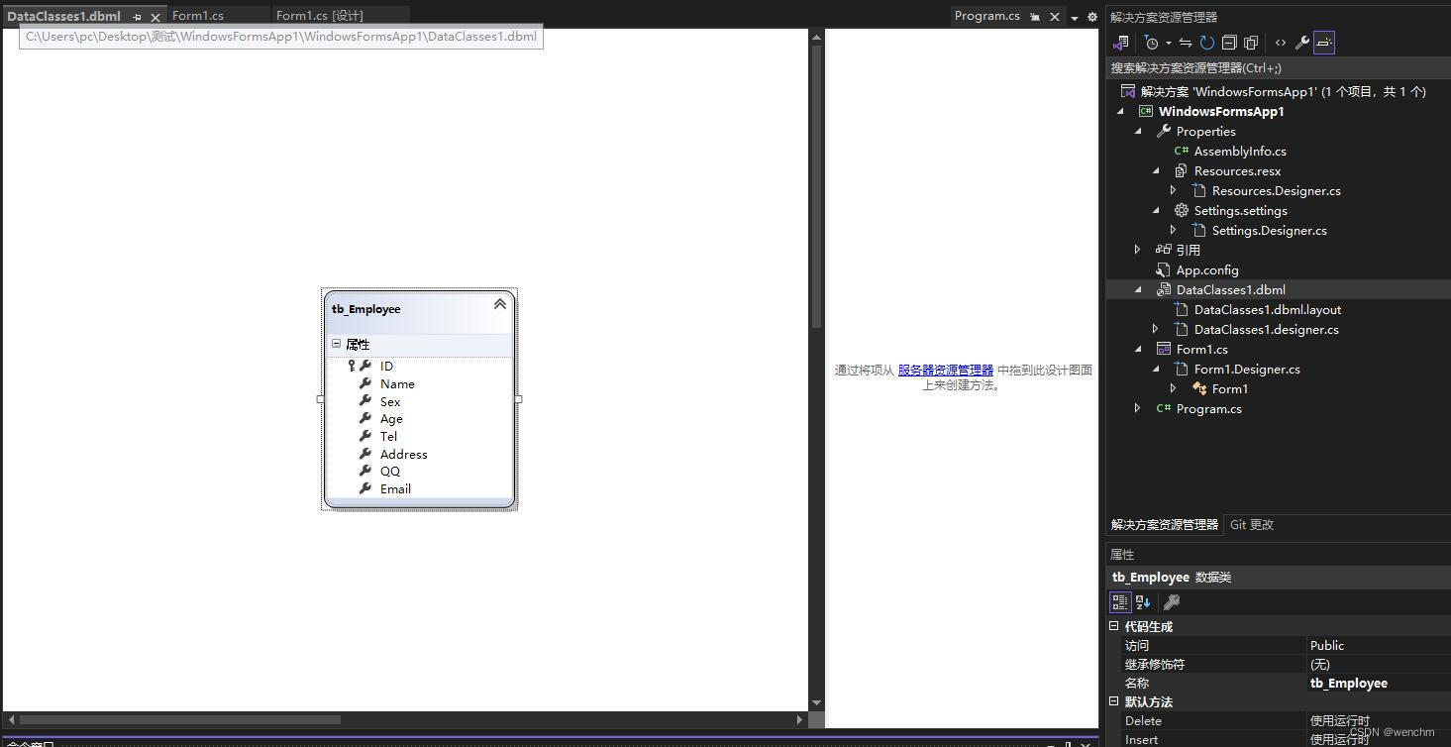
Task: Enable categorized view in Properties panel
Action: coord(1120,601)
